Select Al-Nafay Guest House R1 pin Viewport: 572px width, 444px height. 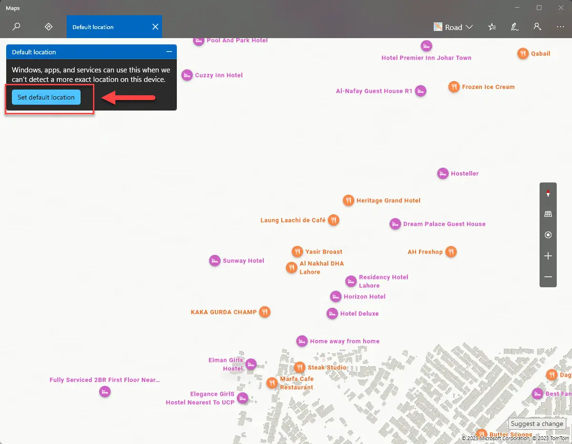420,91
